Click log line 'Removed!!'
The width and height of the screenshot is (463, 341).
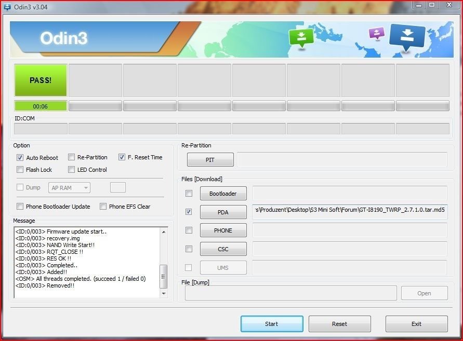pyautogui.click(x=45, y=285)
